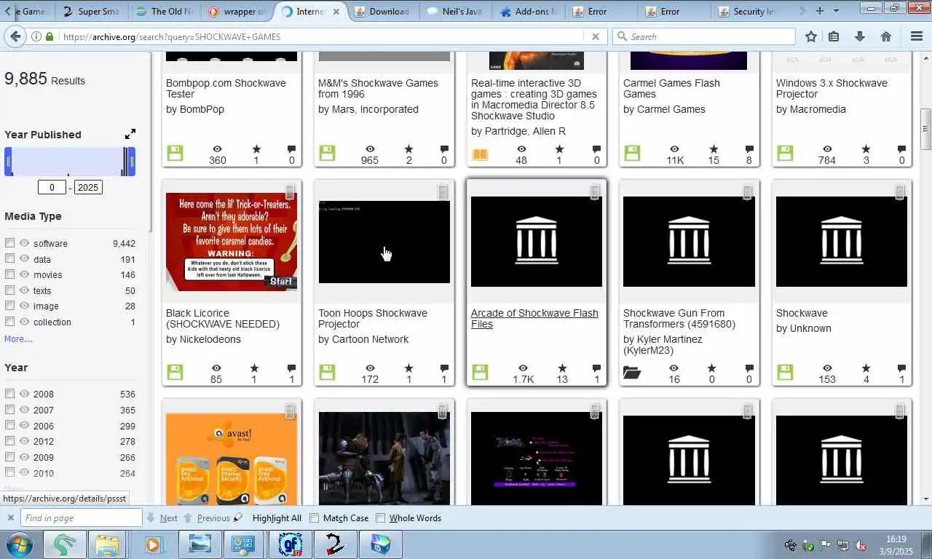Open site identity info icon in address bar

click(x=36, y=36)
